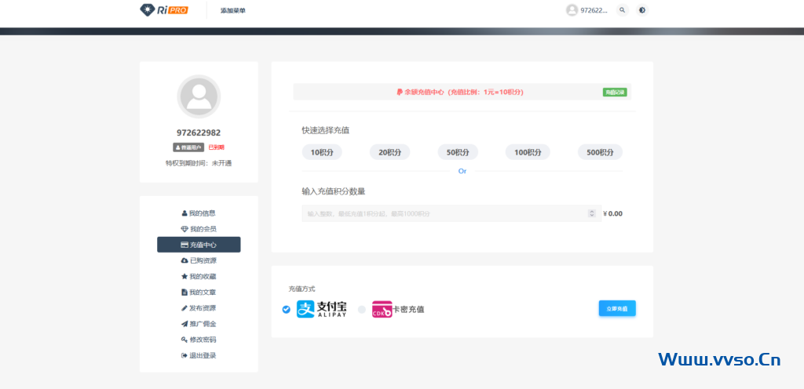The height and width of the screenshot is (389, 804).
Task: Click the RiPRO logo
Action: click(163, 10)
